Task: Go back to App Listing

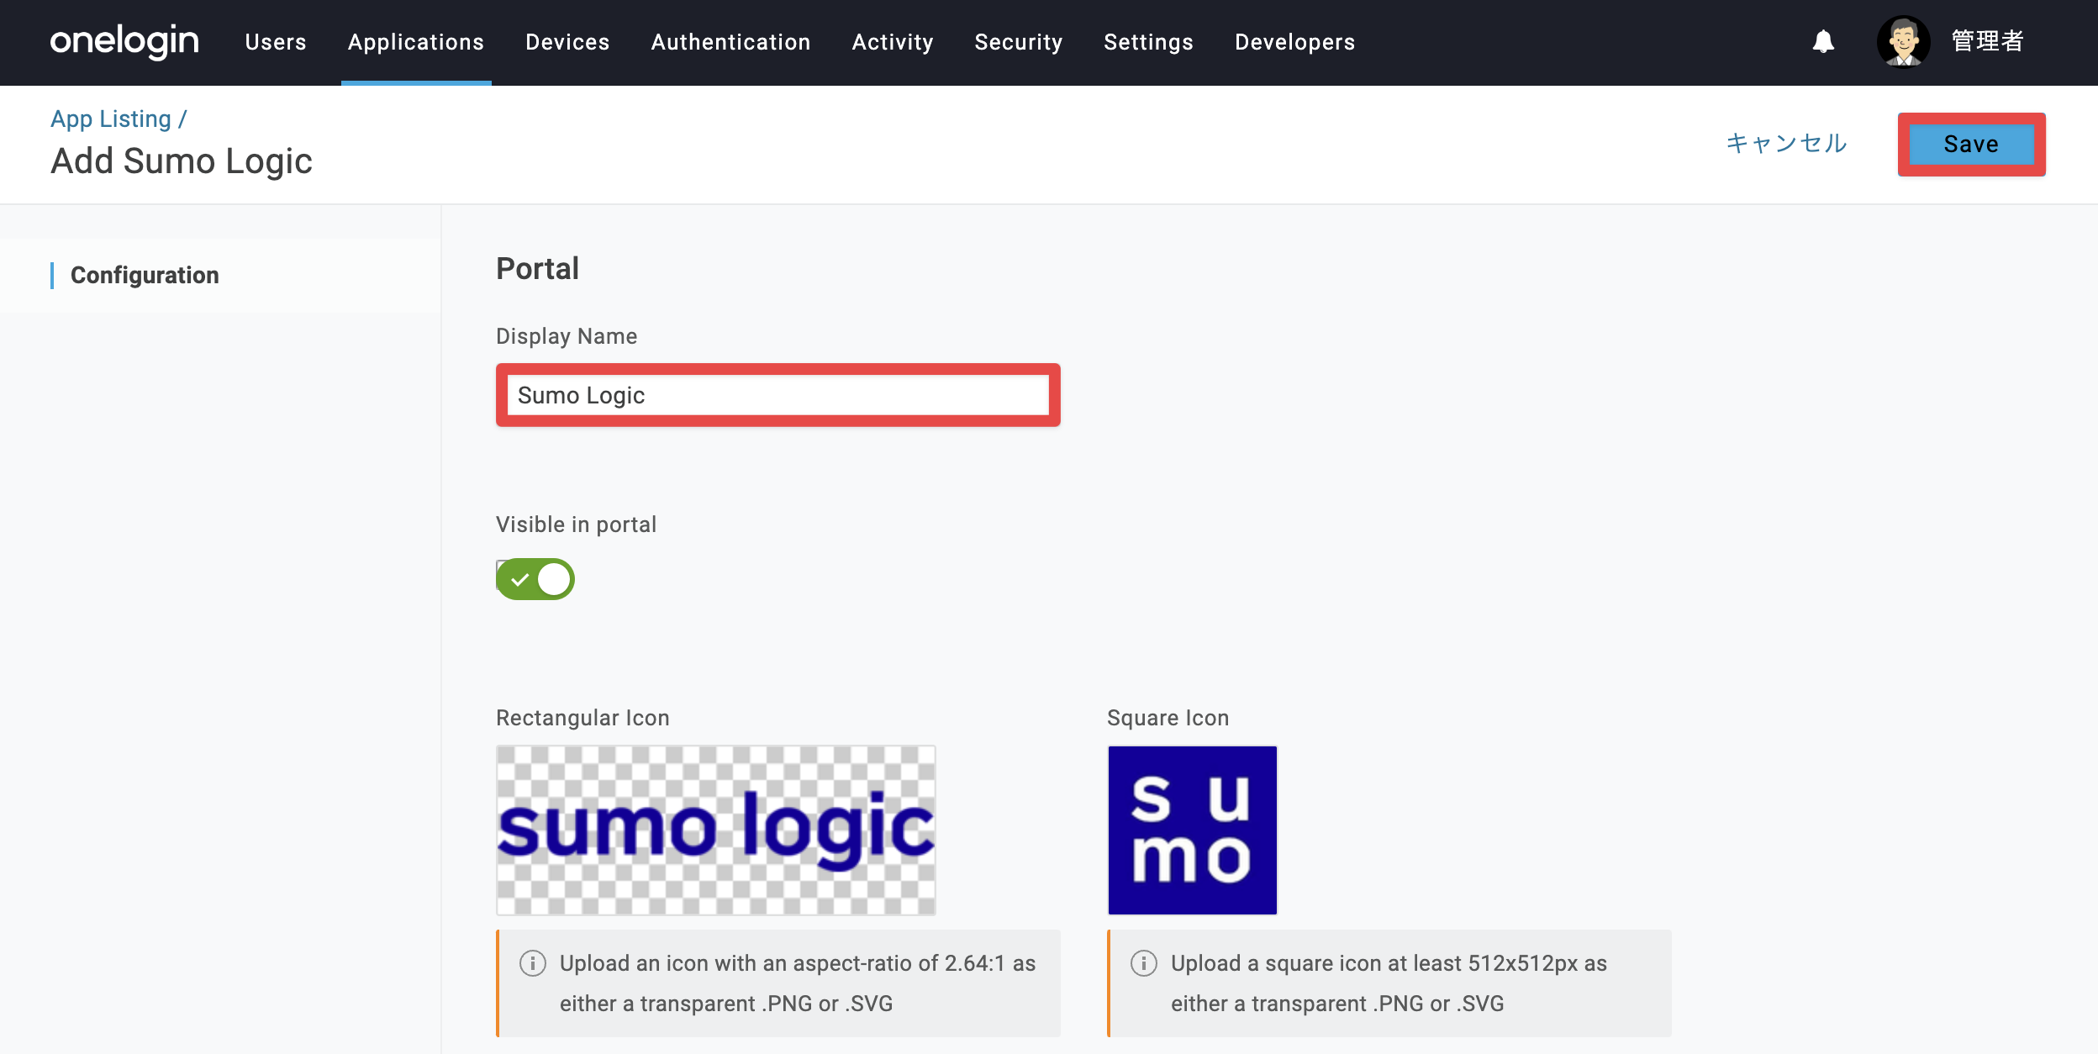Action: coord(111,119)
